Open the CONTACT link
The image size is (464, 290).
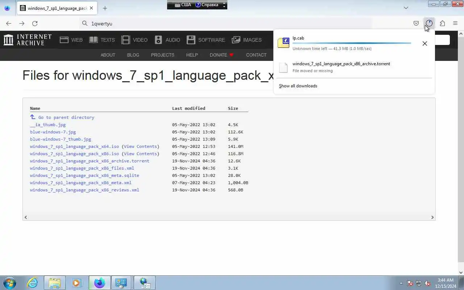pos(256,55)
